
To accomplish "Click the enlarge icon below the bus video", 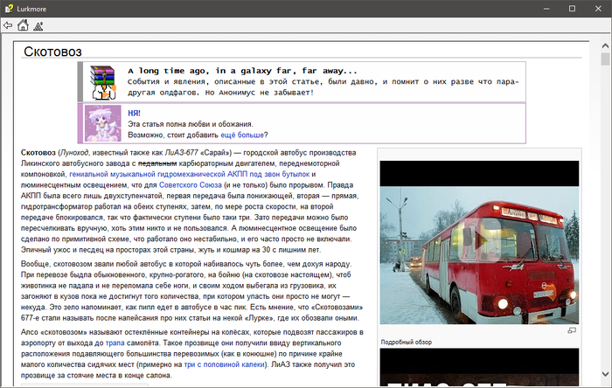I will coord(573,330).
